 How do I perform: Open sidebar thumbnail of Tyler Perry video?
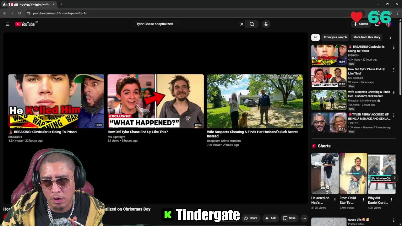click(x=329, y=122)
